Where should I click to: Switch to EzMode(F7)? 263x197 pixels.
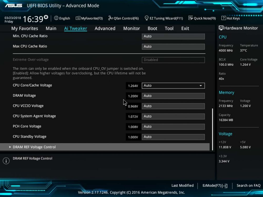pos(212,185)
